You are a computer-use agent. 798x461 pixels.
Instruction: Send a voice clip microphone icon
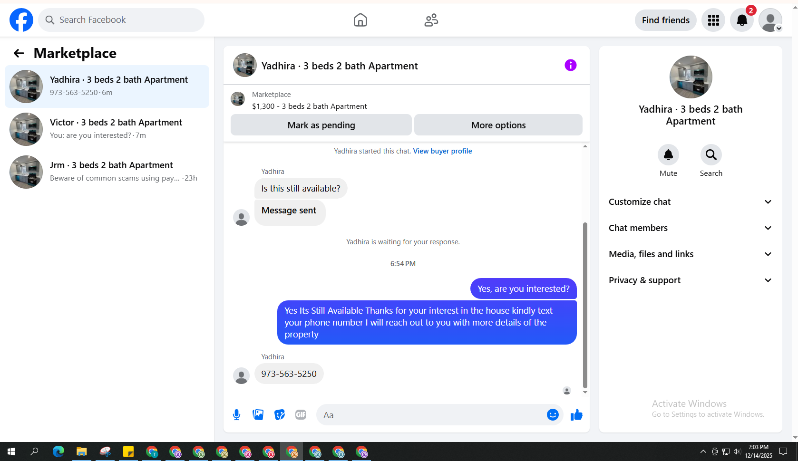[237, 415]
